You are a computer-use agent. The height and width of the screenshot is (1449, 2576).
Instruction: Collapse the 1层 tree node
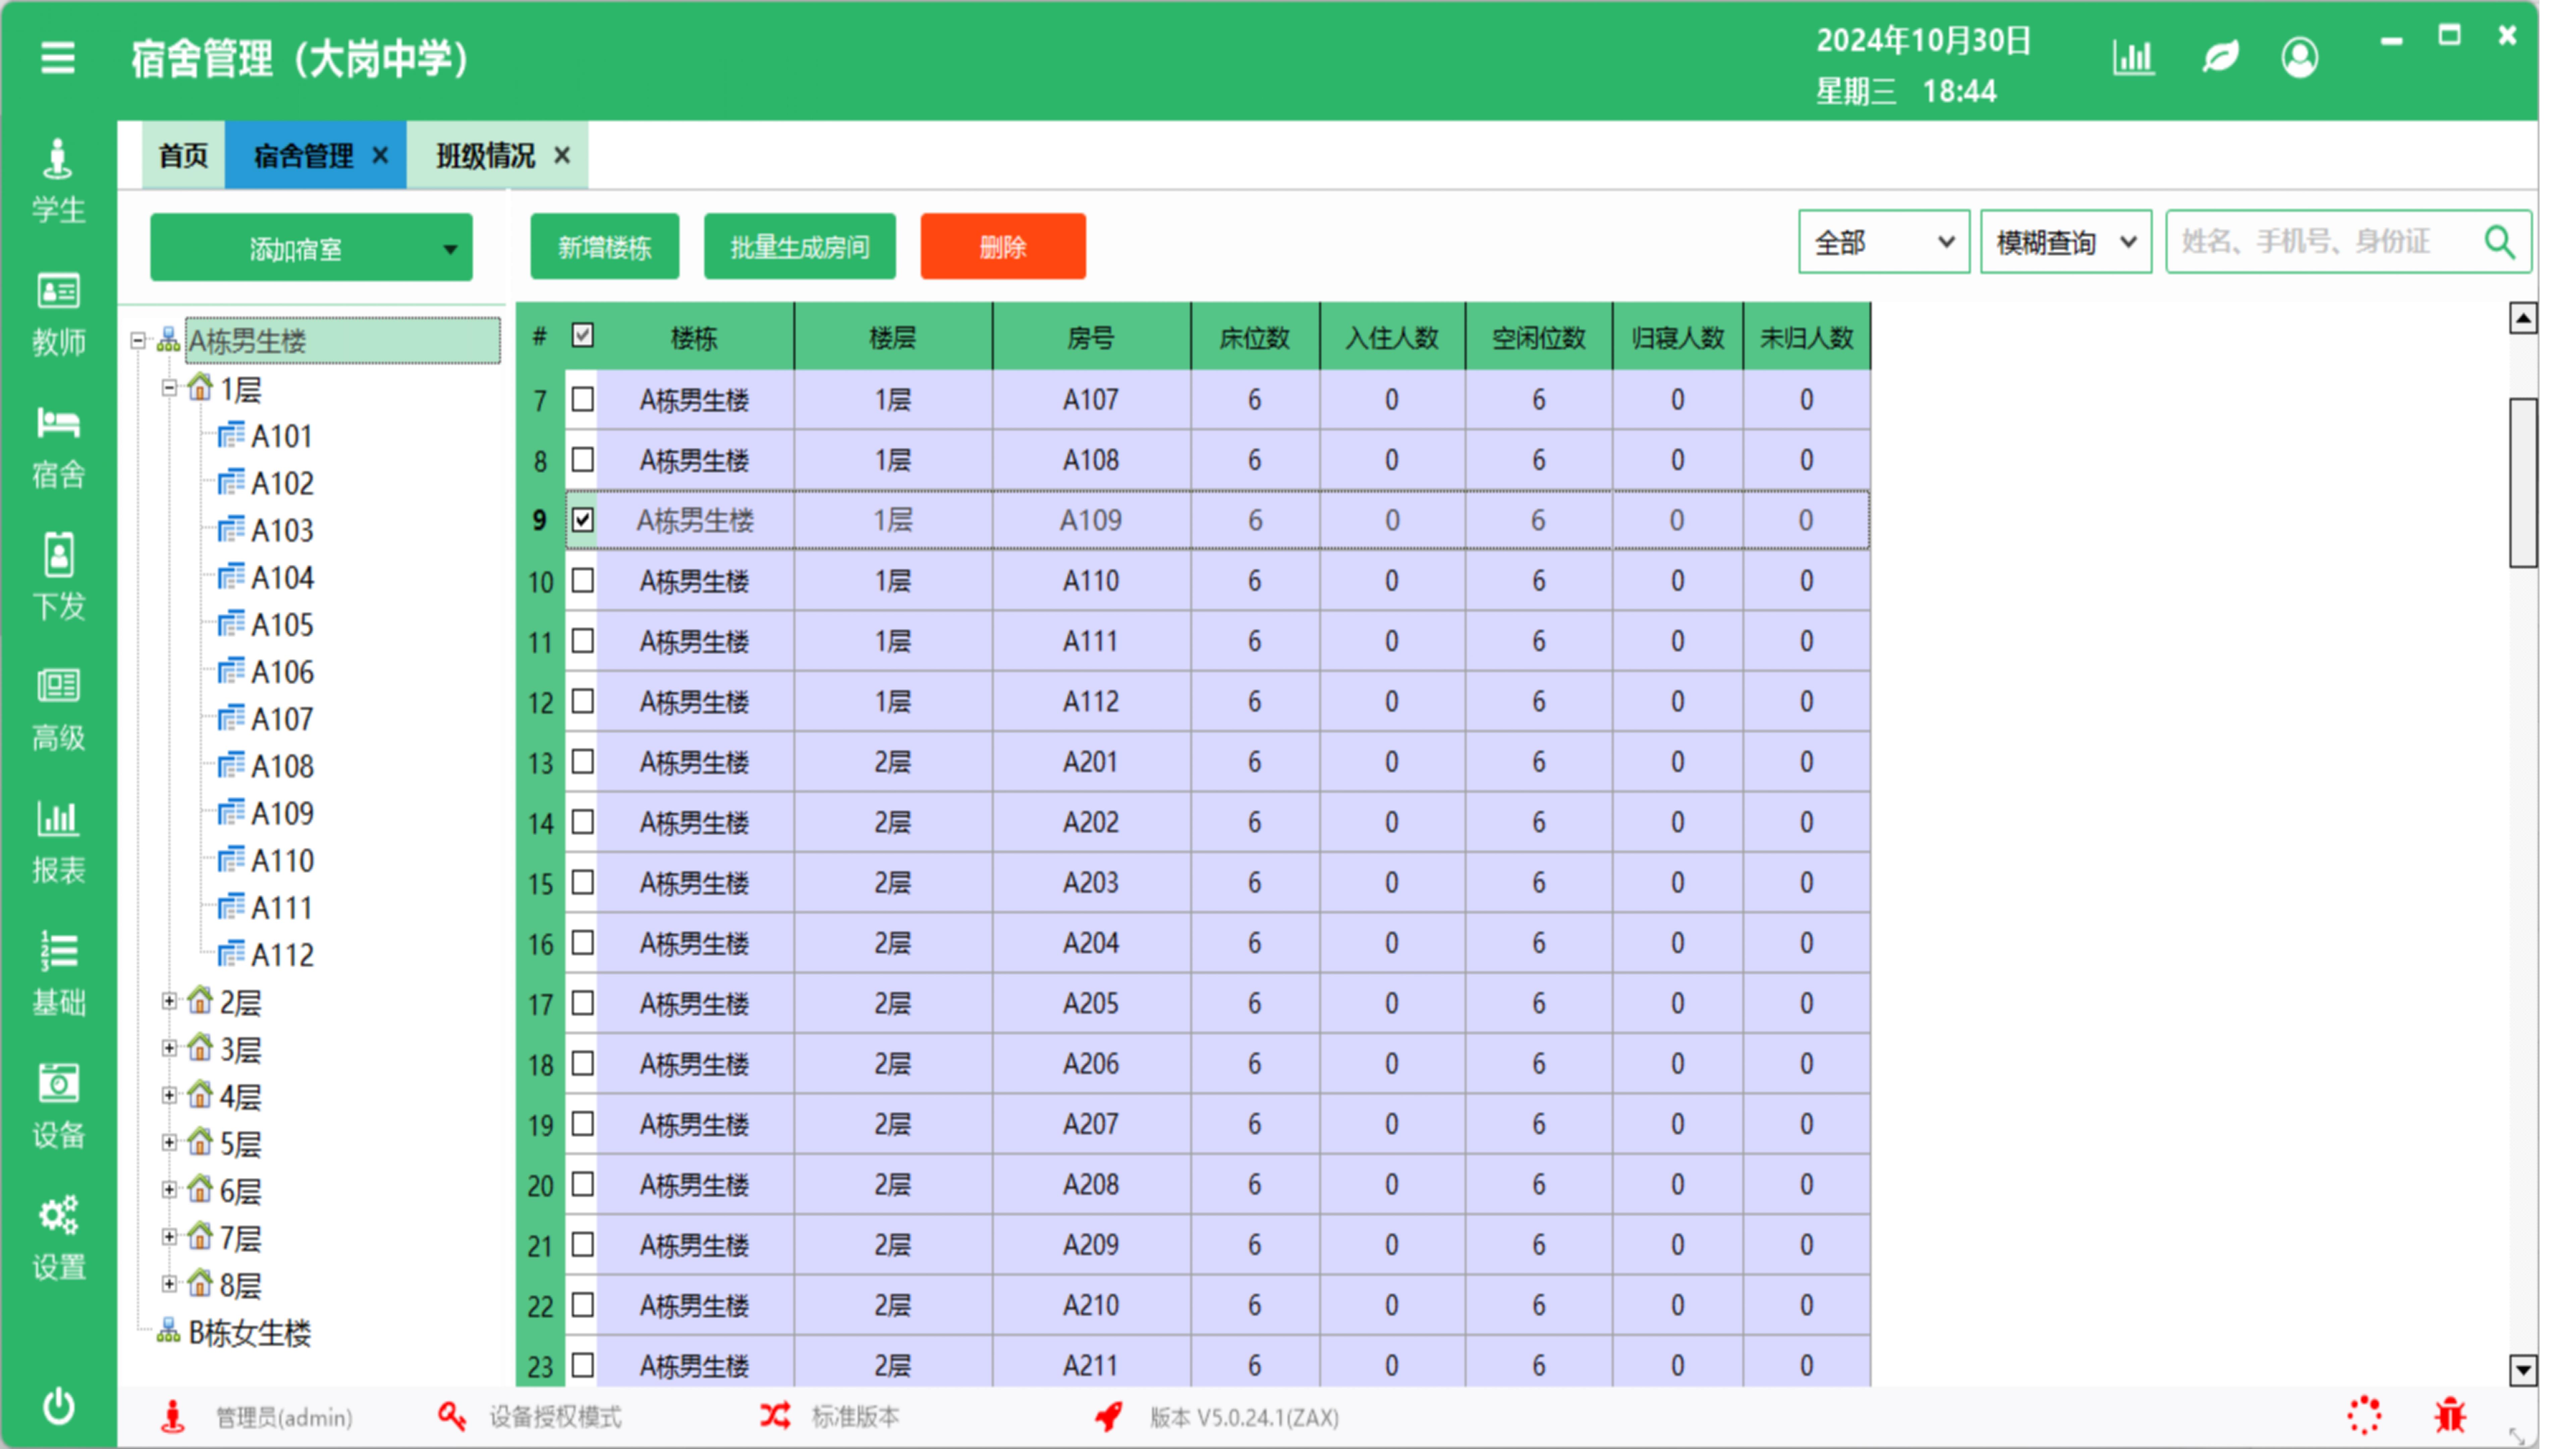tap(169, 388)
